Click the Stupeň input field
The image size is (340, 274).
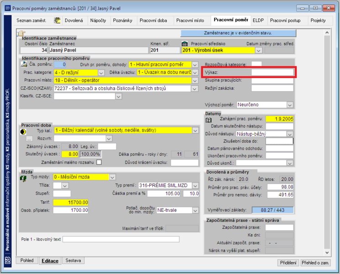point(62,193)
